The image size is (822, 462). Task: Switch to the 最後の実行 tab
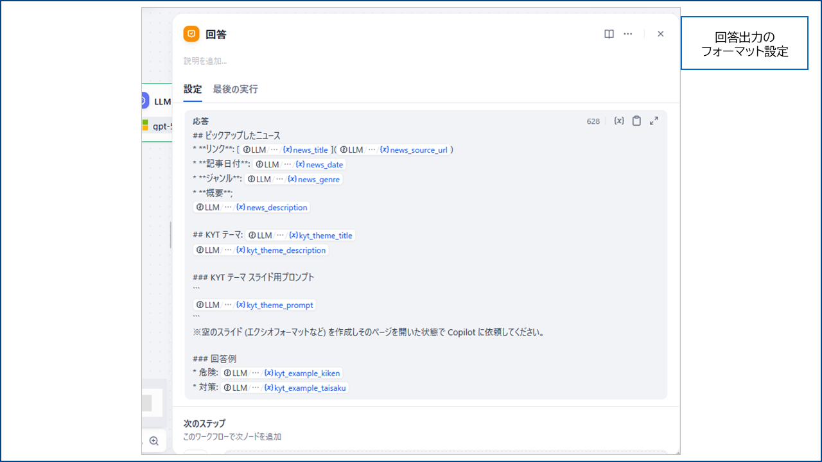(235, 89)
